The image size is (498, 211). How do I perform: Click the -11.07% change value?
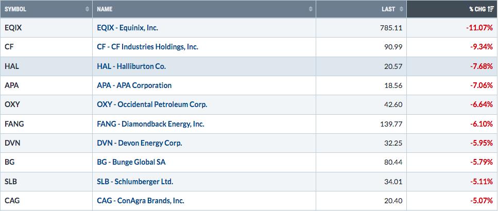[x=480, y=27]
